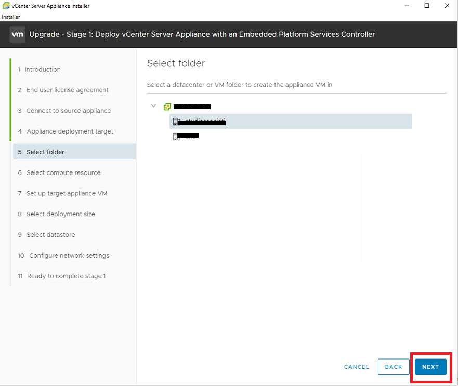This screenshot has width=458, height=386.
Task: Open End user license agreement step
Action: click(x=67, y=90)
